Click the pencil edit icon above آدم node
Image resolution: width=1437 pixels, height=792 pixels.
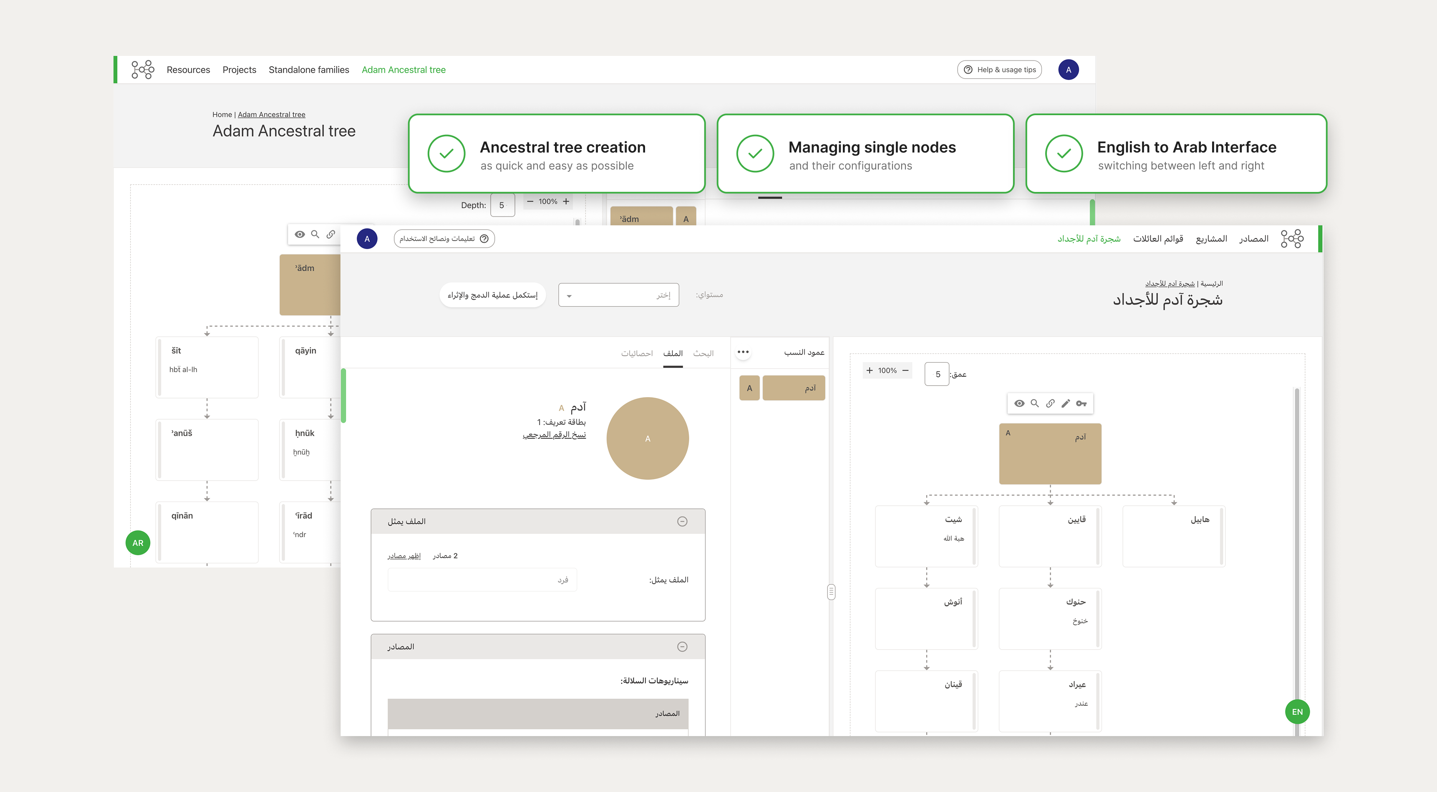[x=1066, y=403]
